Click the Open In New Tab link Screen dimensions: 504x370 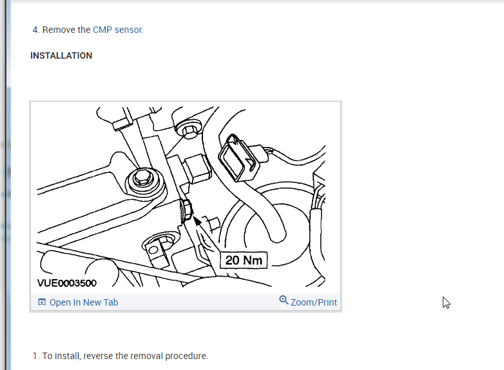tap(84, 302)
